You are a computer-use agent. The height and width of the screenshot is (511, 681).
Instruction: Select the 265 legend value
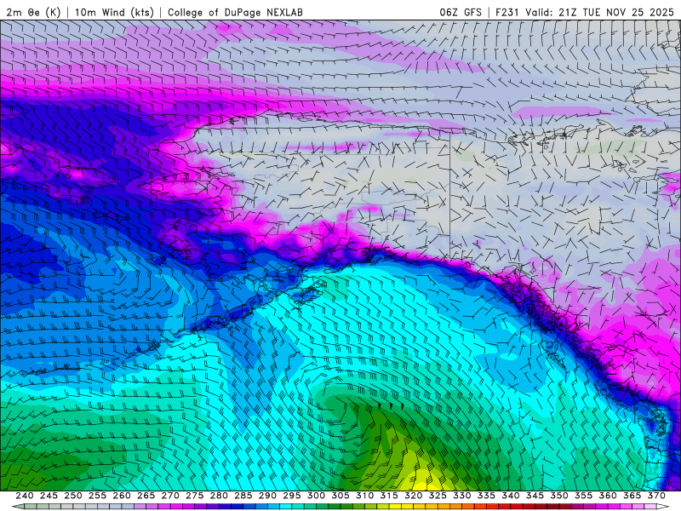[x=146, y=496]
